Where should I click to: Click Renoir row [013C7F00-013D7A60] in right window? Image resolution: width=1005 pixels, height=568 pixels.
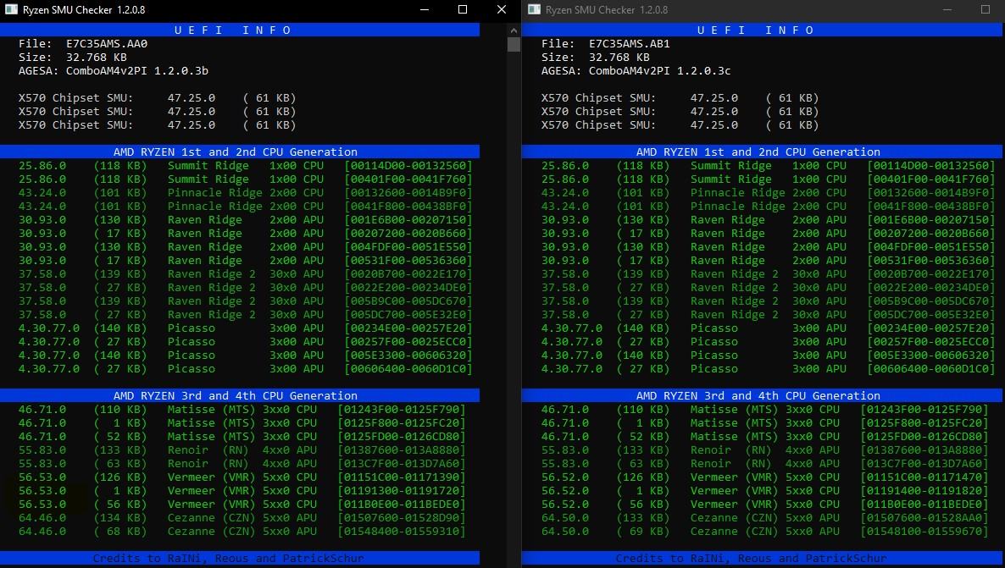[x=765, y=464]
